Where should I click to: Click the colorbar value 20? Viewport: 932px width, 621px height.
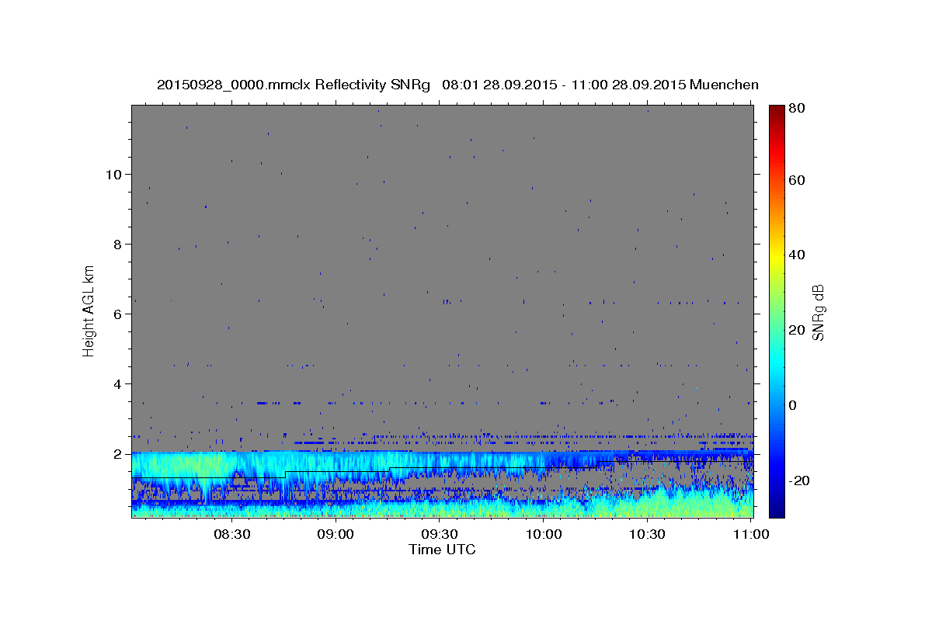[798, 330]
